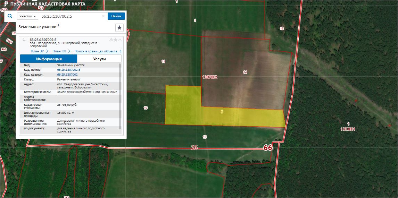This screenshot has height=198, width=398.
Task: Collapse the result card with chevron
Action: pos(120,40)
